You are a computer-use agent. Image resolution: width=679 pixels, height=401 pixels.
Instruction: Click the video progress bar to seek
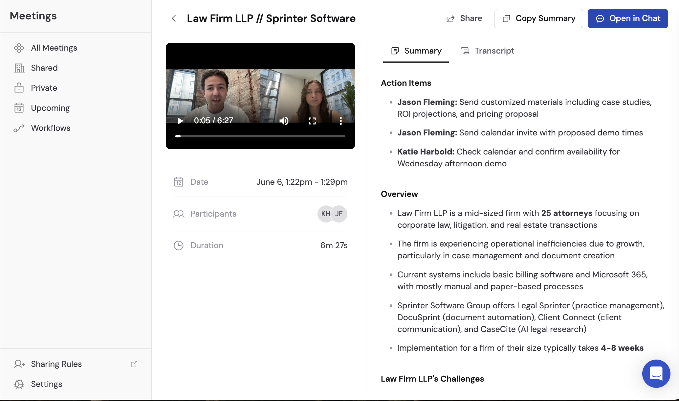click(x=261, y=136)
